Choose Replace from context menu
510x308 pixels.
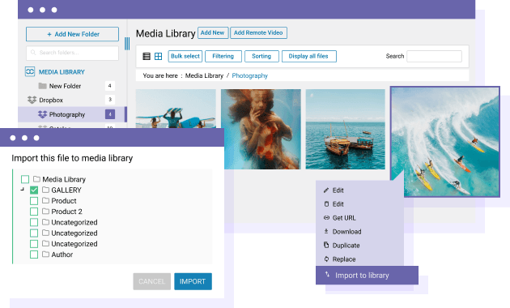click(359, 259)
